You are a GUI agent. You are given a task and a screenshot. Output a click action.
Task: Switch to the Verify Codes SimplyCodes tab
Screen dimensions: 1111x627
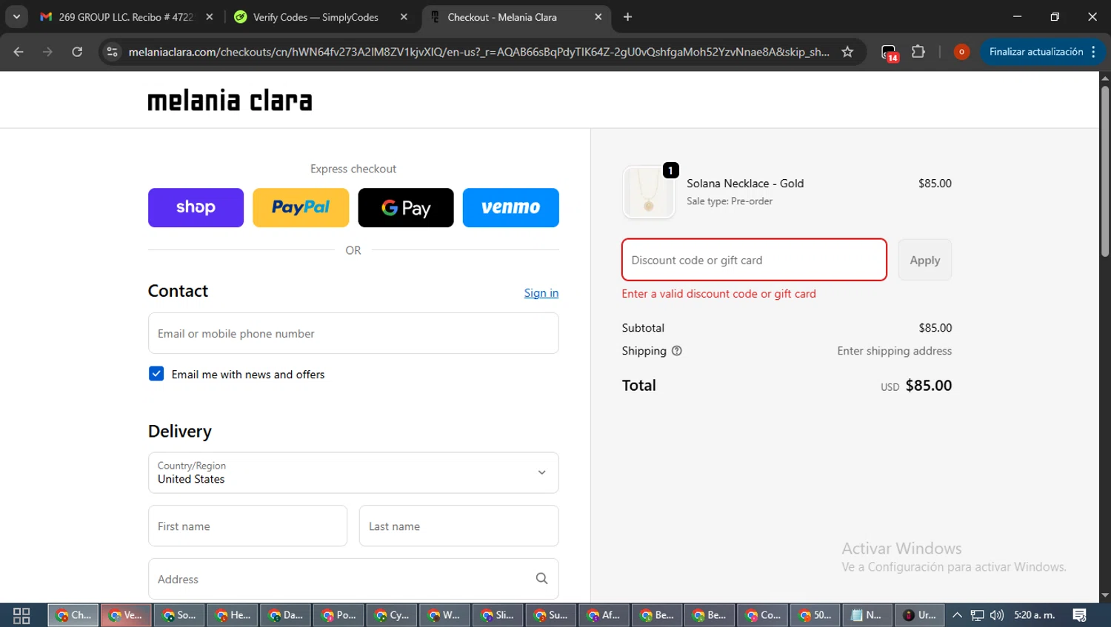(x=316, y=17)
